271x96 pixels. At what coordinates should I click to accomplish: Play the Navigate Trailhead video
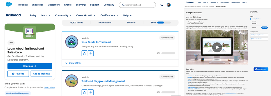(x=217, y=47)
